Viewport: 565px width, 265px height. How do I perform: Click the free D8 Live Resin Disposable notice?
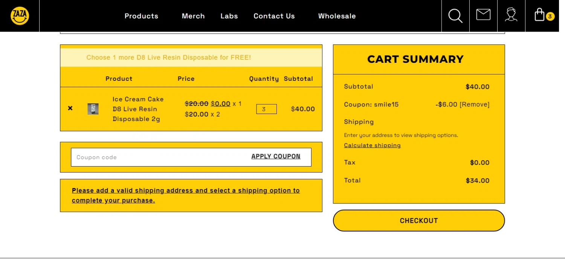(x=168, y=58)
